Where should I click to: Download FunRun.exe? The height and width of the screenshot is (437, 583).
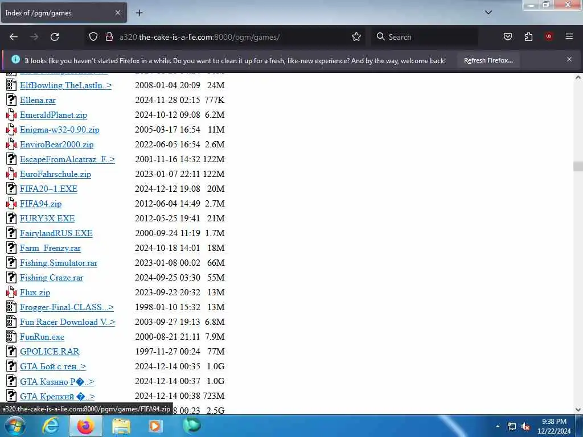[x=42, y=337]
